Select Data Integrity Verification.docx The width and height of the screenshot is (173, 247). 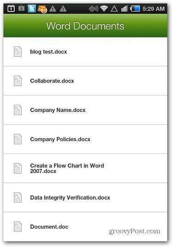pos(85,198)
